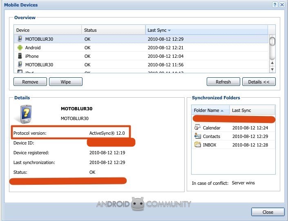Image resolution: width=288 pixels, height=221 pixels.
Task: Sort devices by Device column header
Action: [23, 31]
